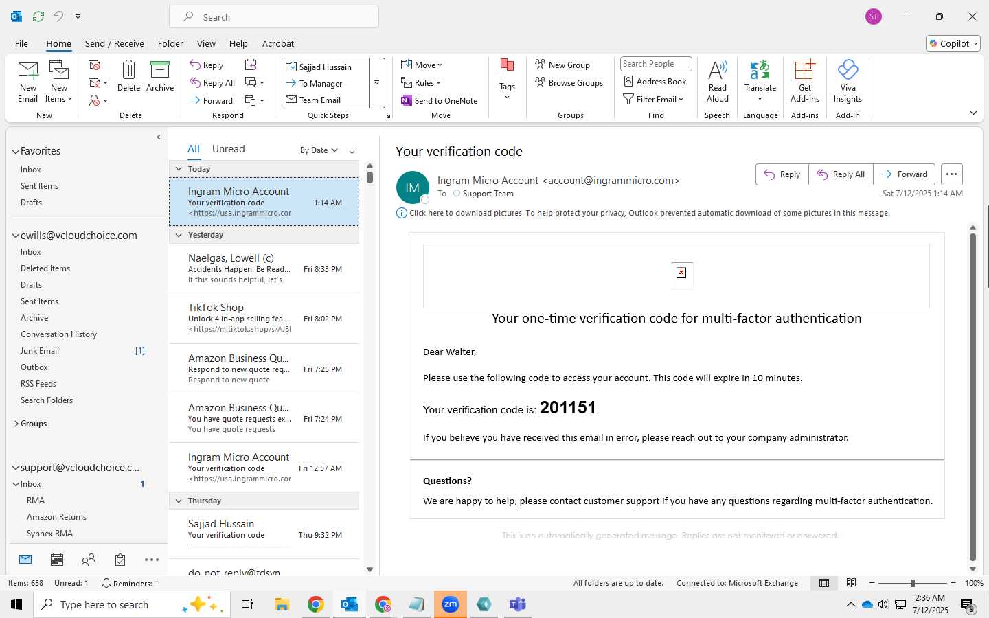Open Zoom from the taskbar
Screen dimensions: 989x618
(451, 604)
